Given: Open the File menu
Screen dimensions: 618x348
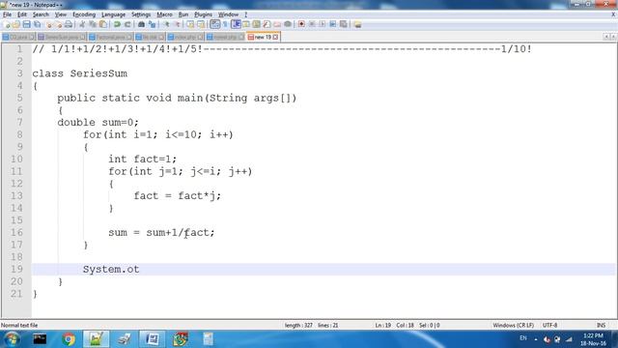Looking at the screenshot, I should 7,14.
